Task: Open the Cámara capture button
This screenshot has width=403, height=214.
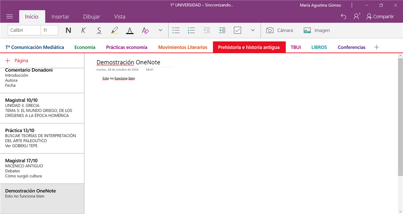Action: [279, 30]
